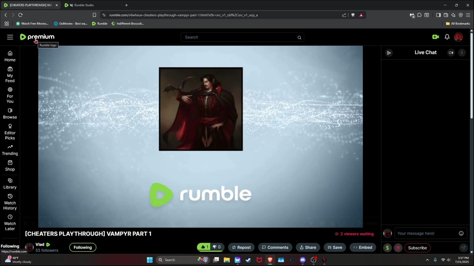Open Watch Later in sidebar
474x266 pixels.
[x=10, y=223]
